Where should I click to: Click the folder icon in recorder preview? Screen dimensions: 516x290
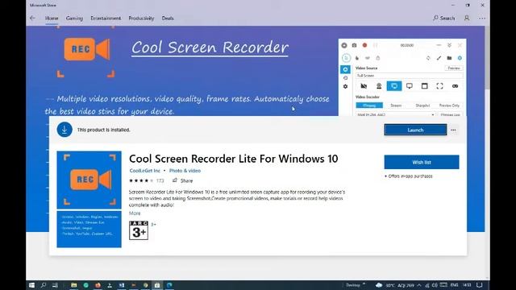(449, 58)
